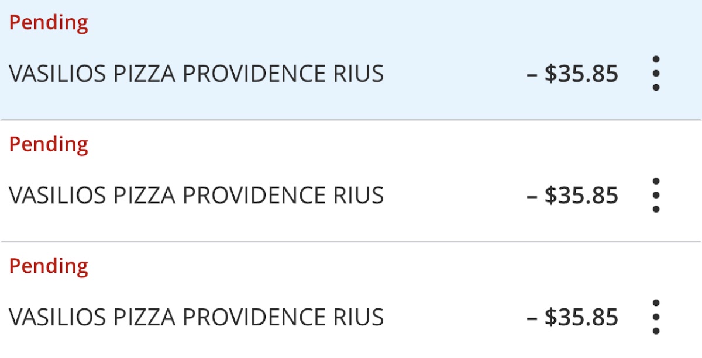Screen dimensions: 702x358
Task: Click the minus sign before the top amount
Action: tap(532, 75)
